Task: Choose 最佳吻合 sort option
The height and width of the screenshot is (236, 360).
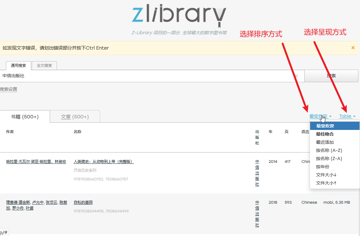Action: (x=325, y=134)
